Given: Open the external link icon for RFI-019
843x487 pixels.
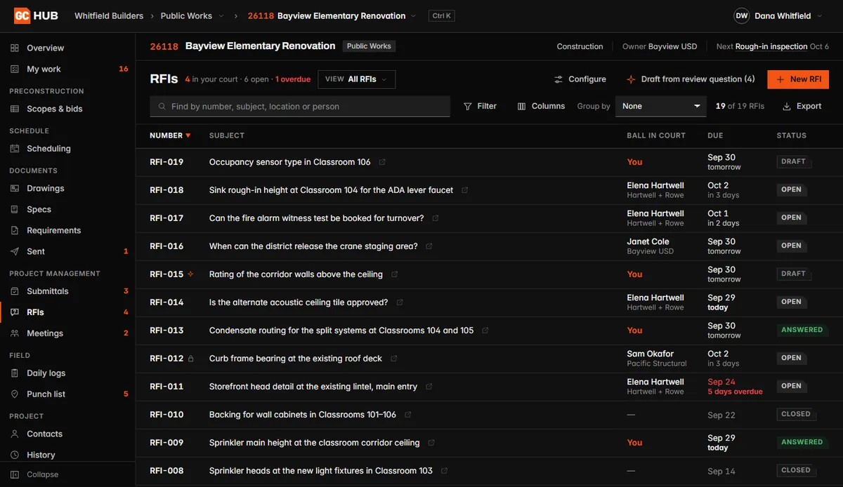Looking at the screenshot, I should (x=382, y=162).
